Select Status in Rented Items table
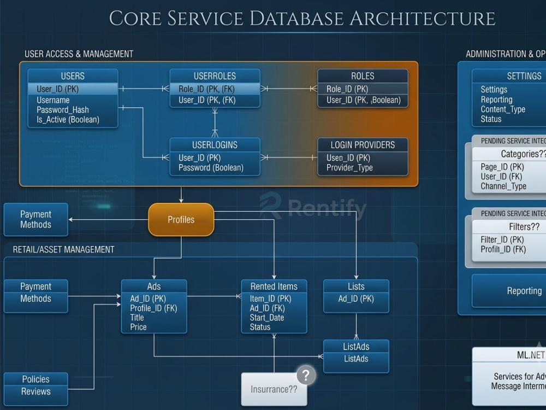This screenshot has height=410, width=546. [x=260, y=327]
